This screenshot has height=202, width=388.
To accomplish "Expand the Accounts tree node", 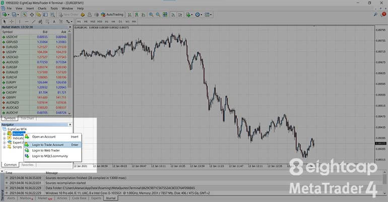I will (x=4, y=134).
